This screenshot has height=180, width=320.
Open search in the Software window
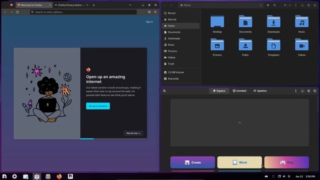click(164, 91)
